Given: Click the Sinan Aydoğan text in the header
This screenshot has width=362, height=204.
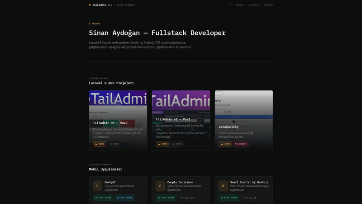Looking at the screenshot, I should (125, 5).
